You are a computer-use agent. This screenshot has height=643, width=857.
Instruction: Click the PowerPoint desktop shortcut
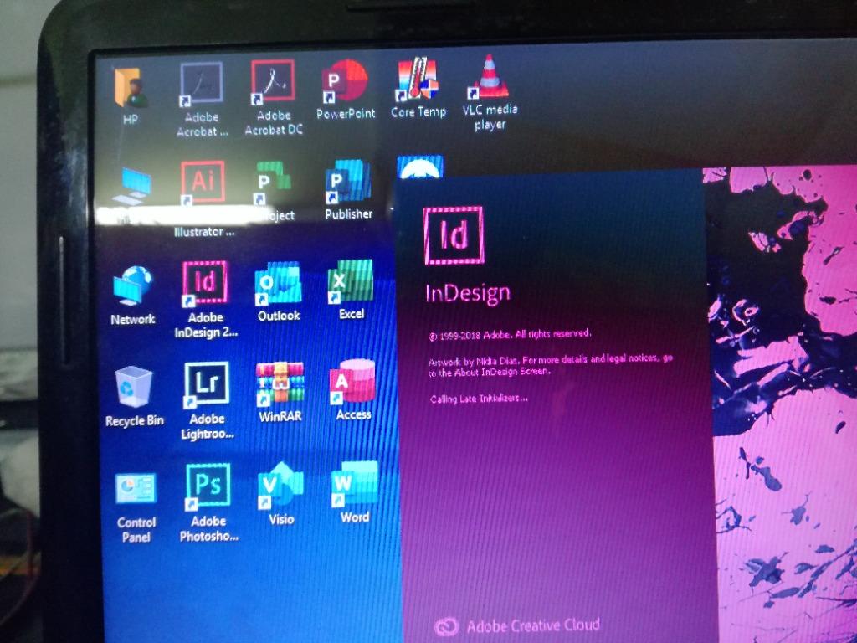(x=345, y=82)
